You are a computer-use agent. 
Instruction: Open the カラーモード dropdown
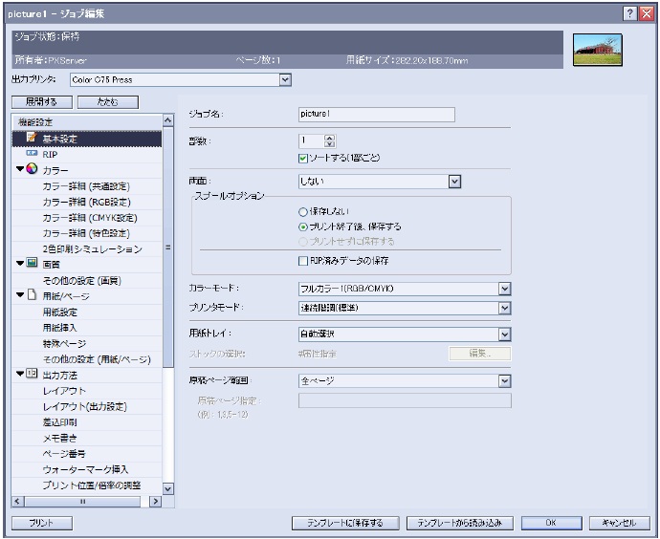[504, 288]
